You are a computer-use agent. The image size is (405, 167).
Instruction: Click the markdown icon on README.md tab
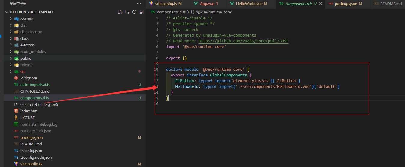[x=376, y=4]
